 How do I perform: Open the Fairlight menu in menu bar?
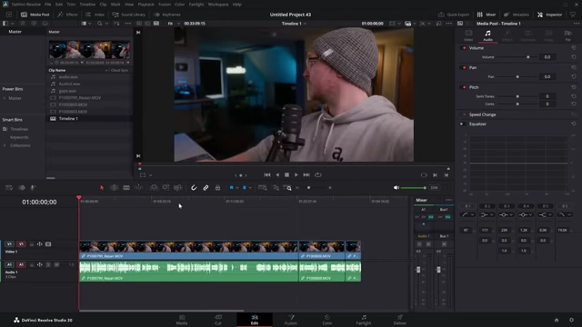point(196,5)
